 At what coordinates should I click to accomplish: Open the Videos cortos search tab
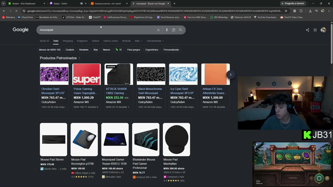tap(111, 41)
